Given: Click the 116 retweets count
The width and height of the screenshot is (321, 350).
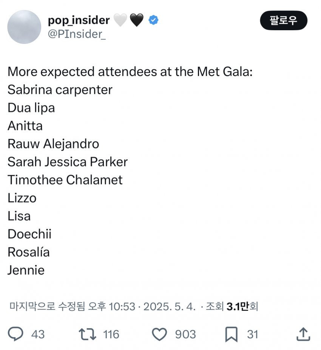Looking at the screenshot, I should [x=111, y=335].
